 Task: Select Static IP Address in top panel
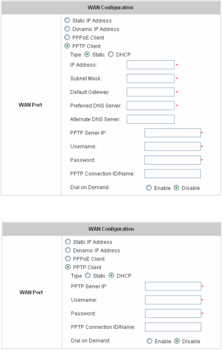tap(67, 20)
